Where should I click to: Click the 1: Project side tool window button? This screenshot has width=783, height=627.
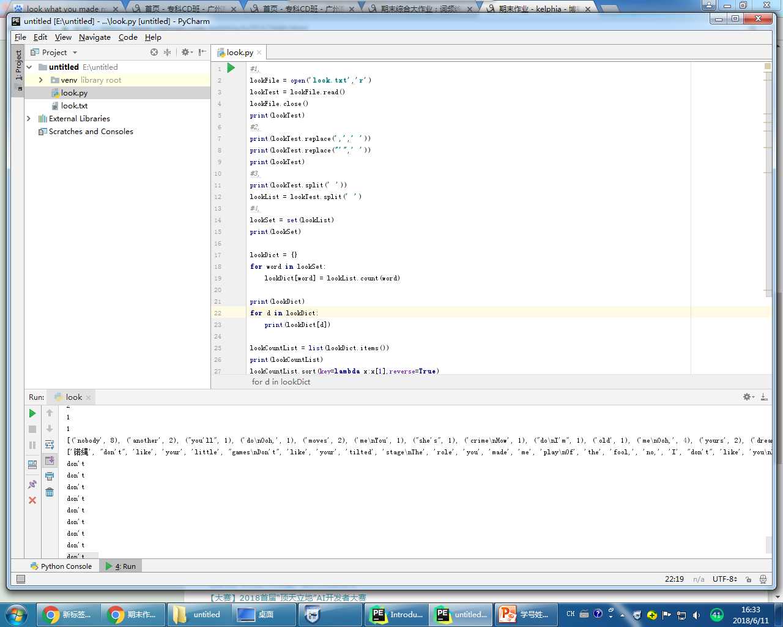[x=18, y=69]
